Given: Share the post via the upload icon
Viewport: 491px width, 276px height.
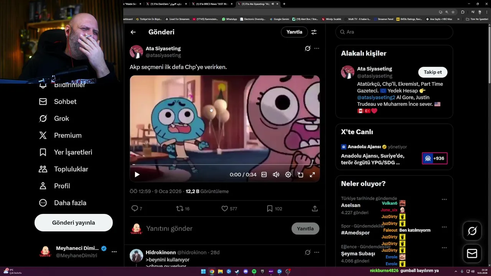Looking at the screenshot, I should (315, 209).
